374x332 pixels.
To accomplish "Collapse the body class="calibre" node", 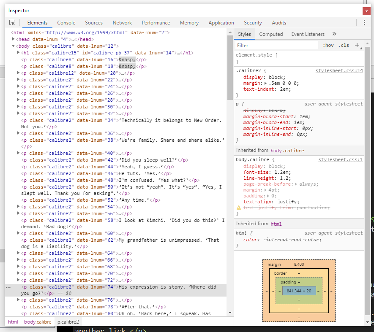I will [13, 46].
